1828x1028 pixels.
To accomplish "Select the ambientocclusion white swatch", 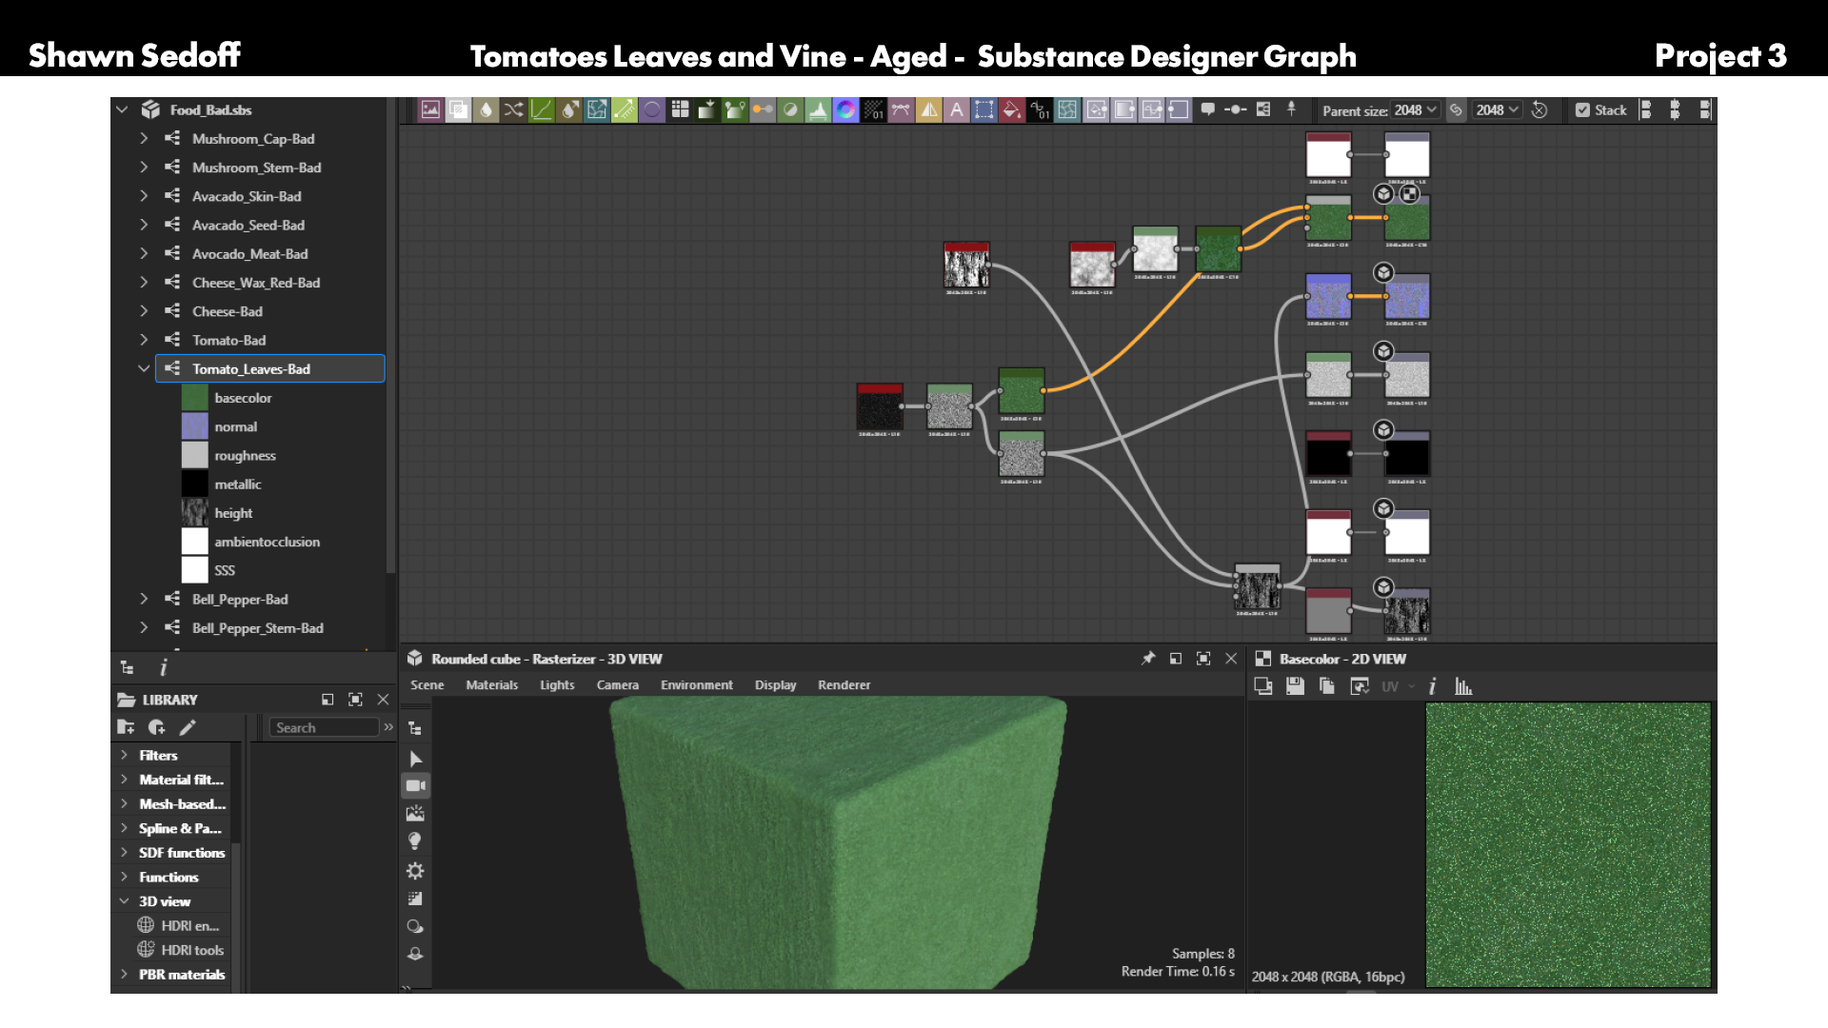I will pos(194,541).
